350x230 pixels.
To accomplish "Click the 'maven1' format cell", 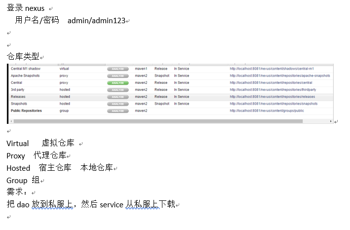I will (x=141, y=69).
